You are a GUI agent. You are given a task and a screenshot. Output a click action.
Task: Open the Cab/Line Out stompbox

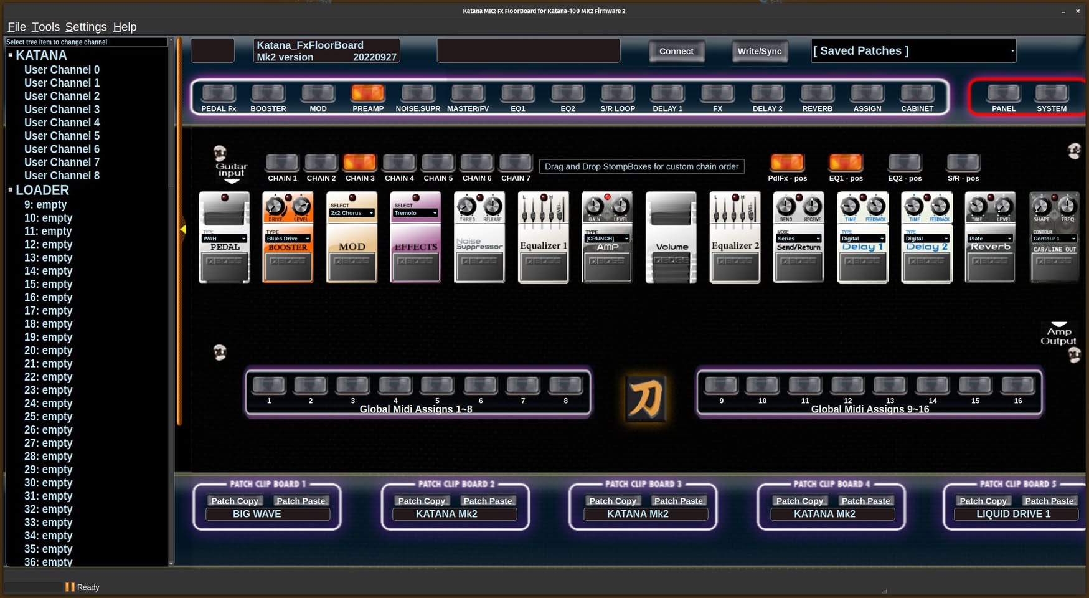[x=1055, y=237]
